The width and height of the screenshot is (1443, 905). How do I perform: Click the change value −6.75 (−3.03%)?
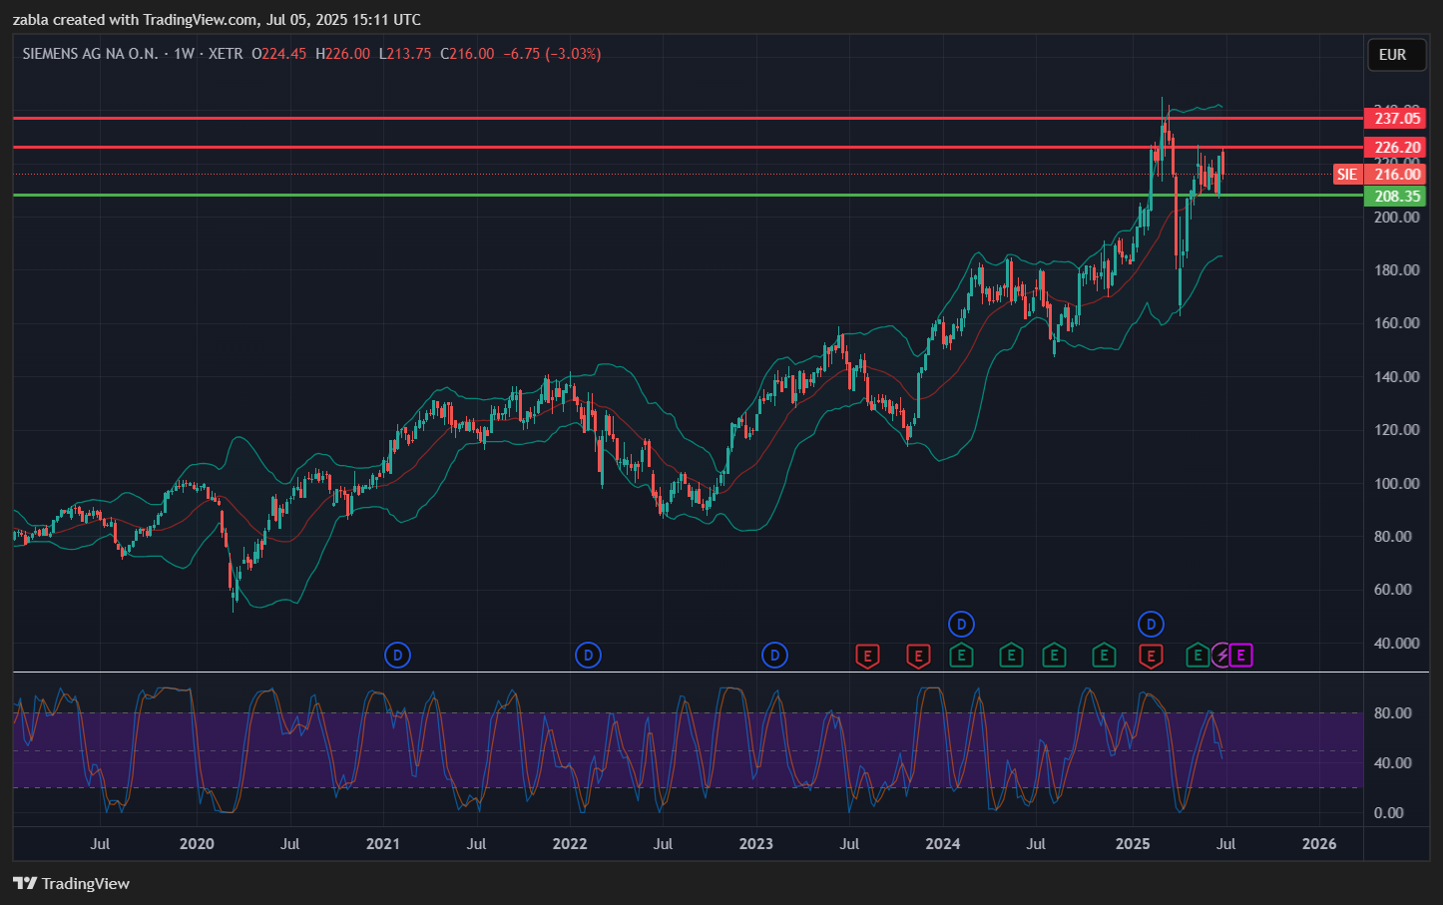tap(552, 54)
